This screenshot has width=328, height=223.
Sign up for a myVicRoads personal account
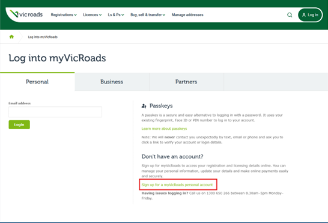pyautogui.click(x=177, y=185)
